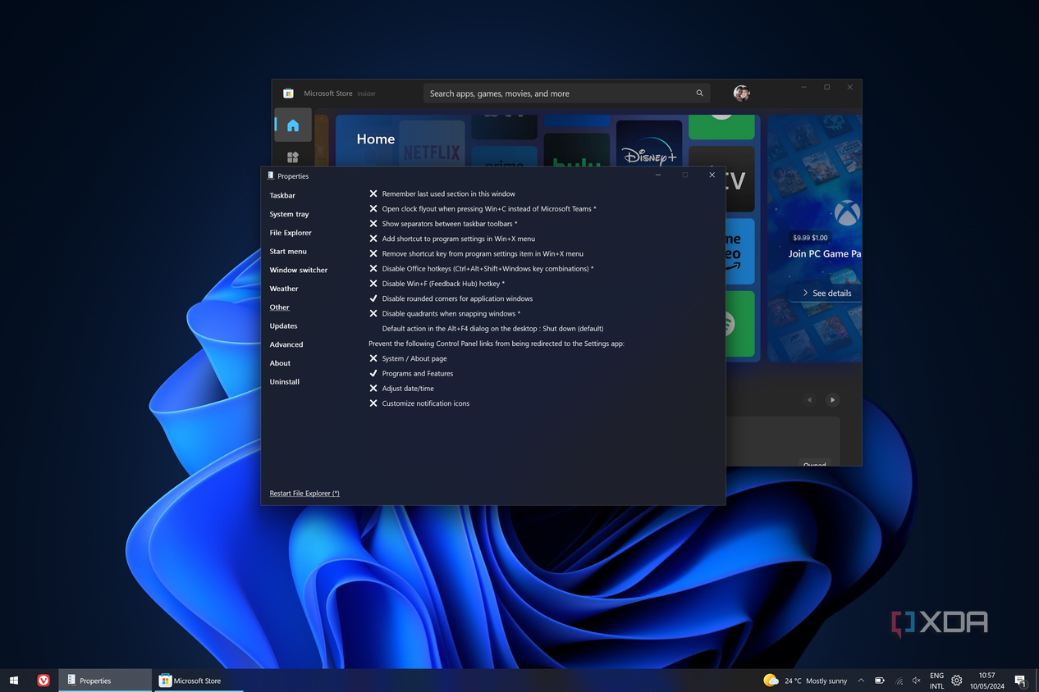Image resolution: width=1039 pixels, height=692 pixels.
Task: Open File Explorer settings section
Action: (x=291, y=233)
